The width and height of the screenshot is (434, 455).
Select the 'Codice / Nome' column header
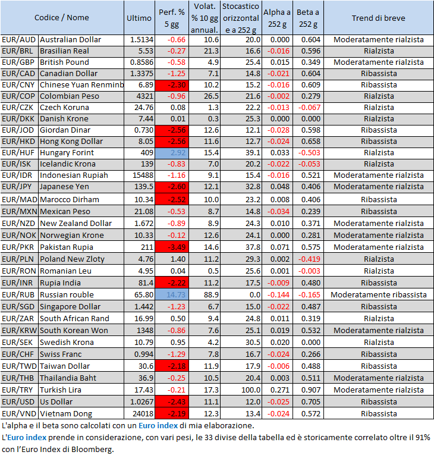pyautogui.click(x=62, y=18)
